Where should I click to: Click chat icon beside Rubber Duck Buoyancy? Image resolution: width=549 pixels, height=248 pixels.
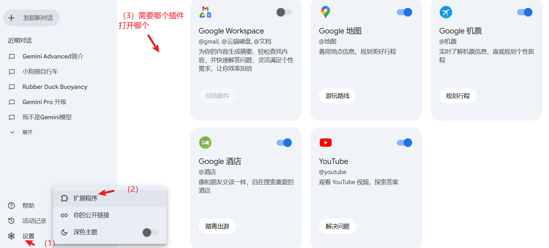click(12, 87)
